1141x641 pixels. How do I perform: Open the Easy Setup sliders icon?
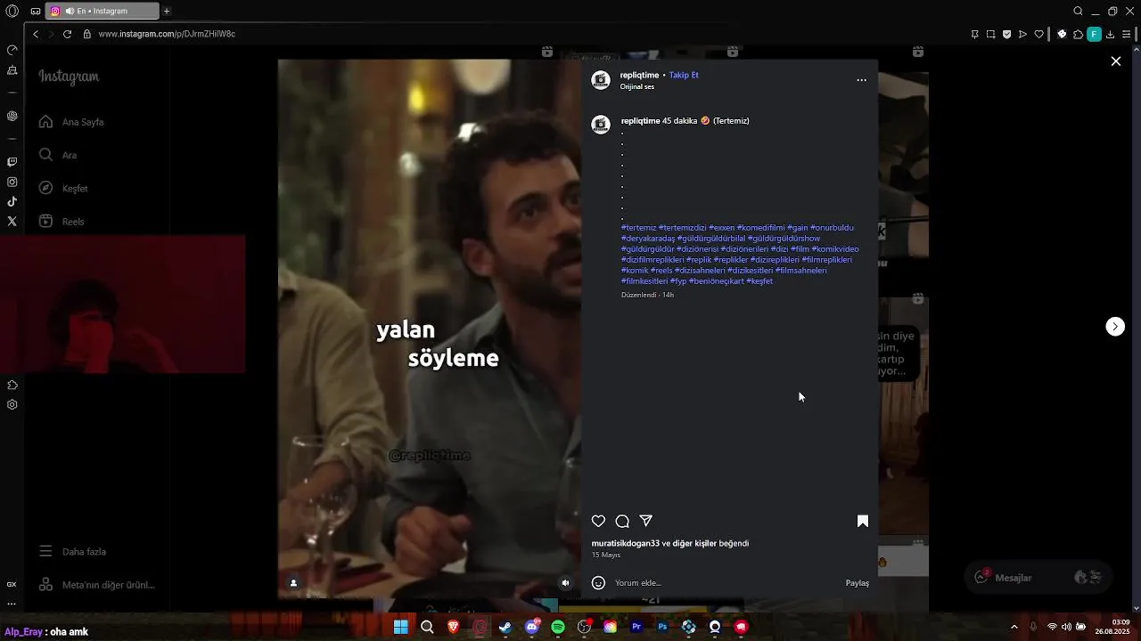click(1127, 34)
